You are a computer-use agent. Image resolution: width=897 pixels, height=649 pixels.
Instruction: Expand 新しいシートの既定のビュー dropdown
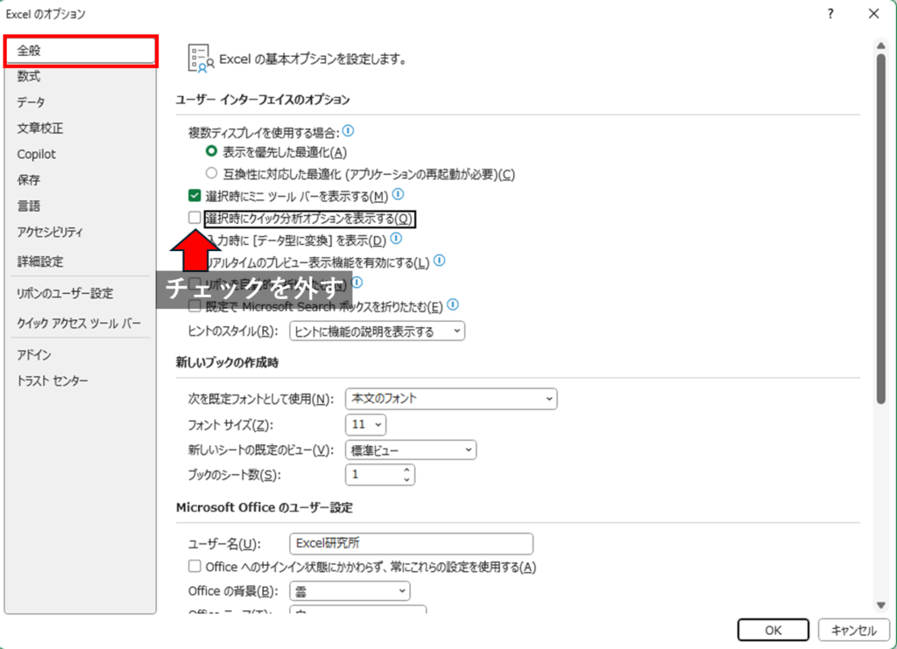click(x=411, y=450)
